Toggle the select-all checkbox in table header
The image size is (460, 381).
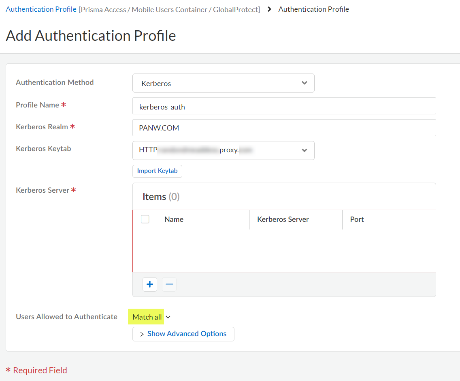145,219
